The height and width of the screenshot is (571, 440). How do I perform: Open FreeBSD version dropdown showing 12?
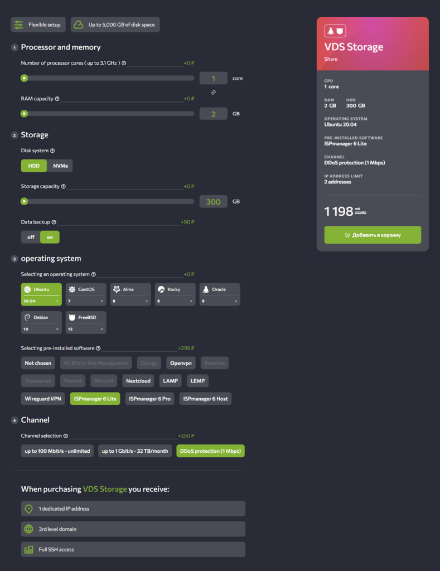pos(86,329)
